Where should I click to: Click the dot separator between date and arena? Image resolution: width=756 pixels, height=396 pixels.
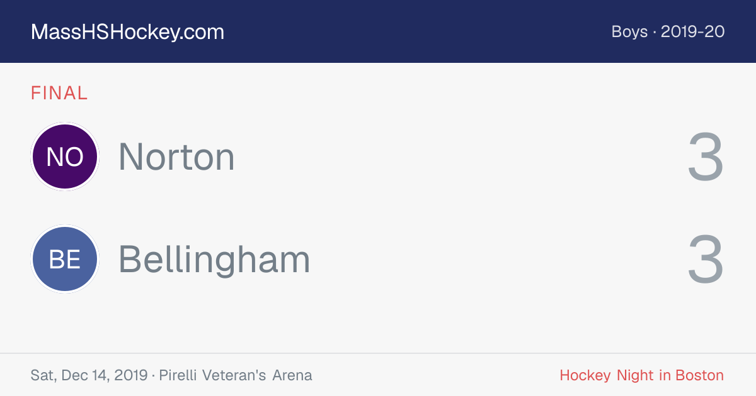pos(153,377)
